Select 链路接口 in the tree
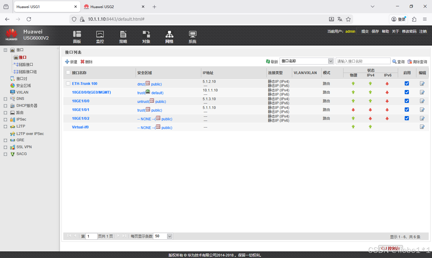 click(x=26, y=64)
